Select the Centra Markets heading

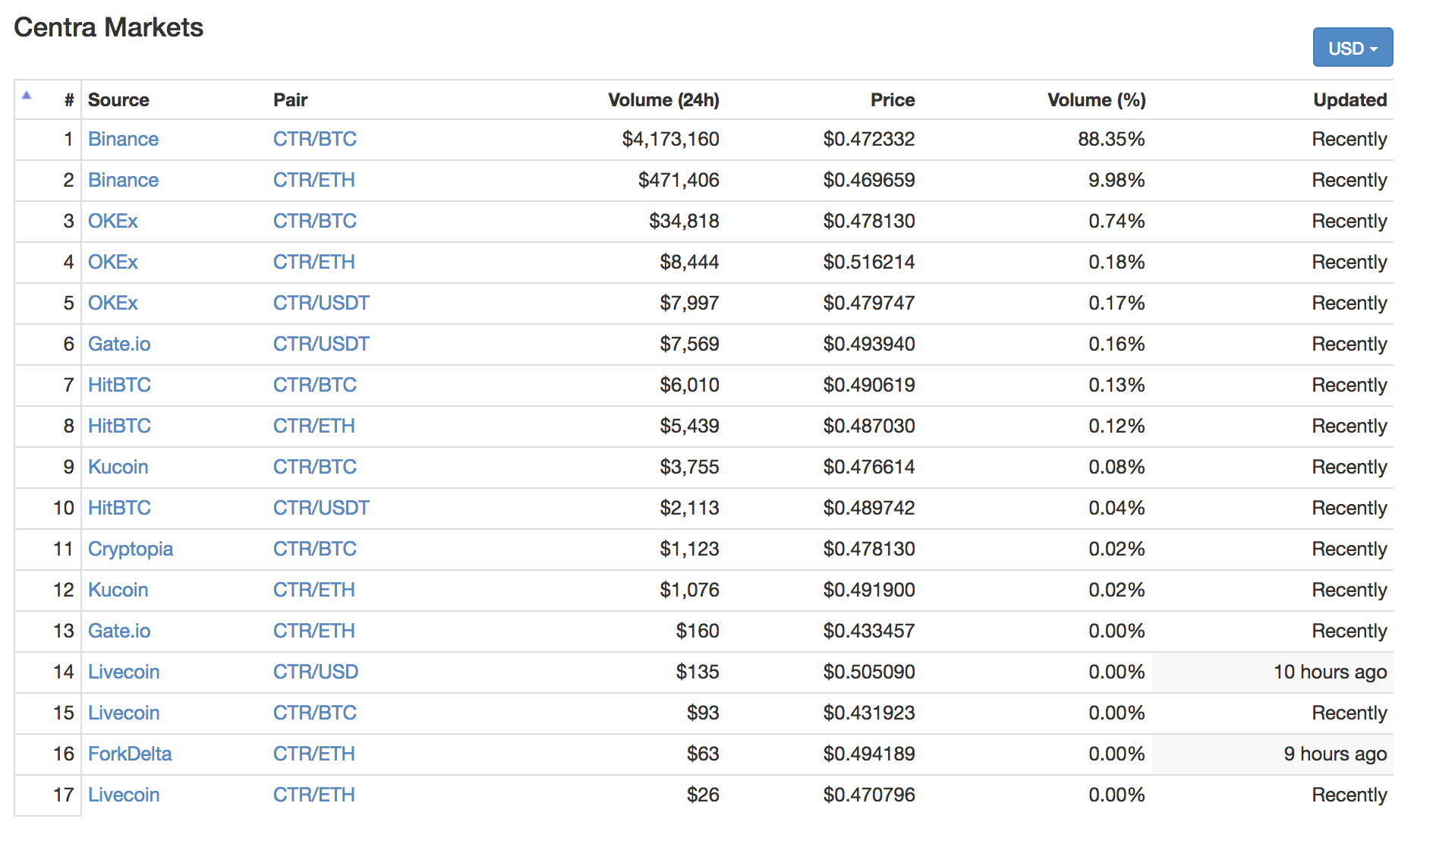[x=109, y=27]
